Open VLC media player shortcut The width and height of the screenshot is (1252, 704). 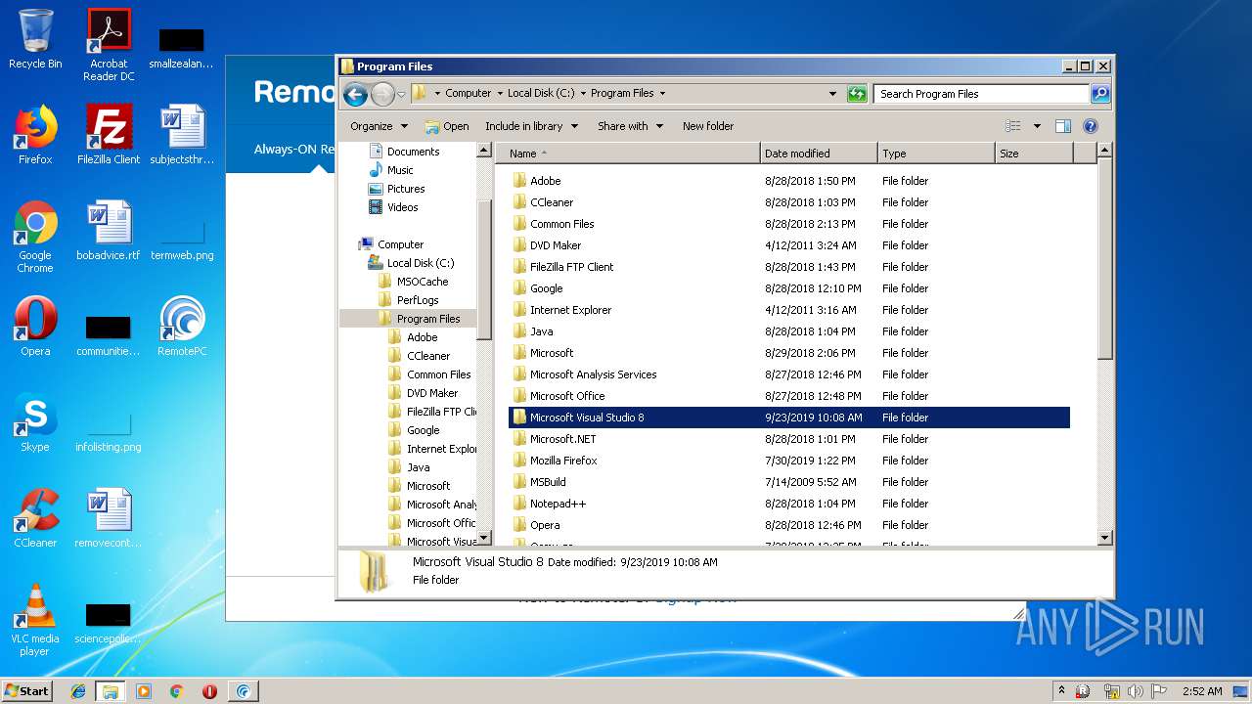(35, 620)
